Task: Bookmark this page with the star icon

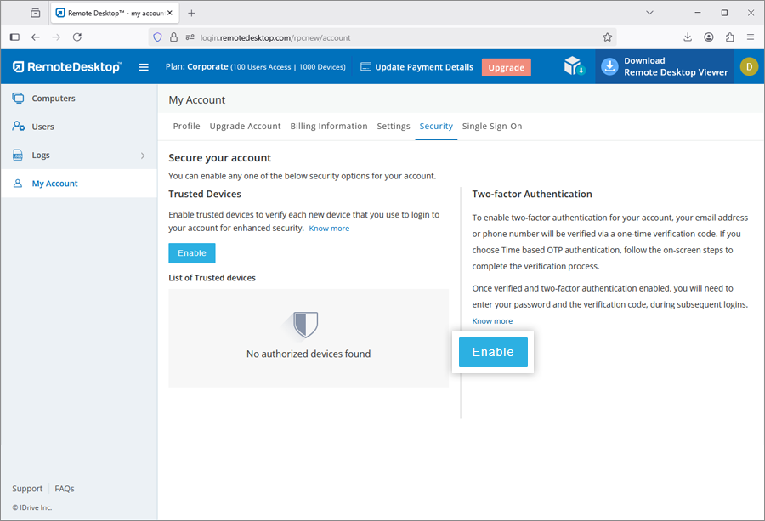Action: point(607,37)
